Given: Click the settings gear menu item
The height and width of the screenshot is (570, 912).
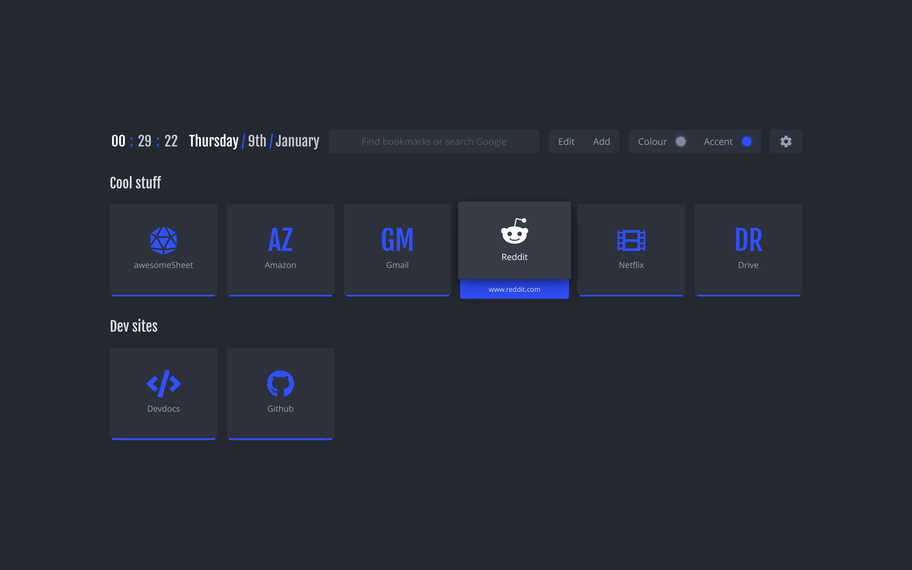Looking at the screenshot, I should 786,141.
